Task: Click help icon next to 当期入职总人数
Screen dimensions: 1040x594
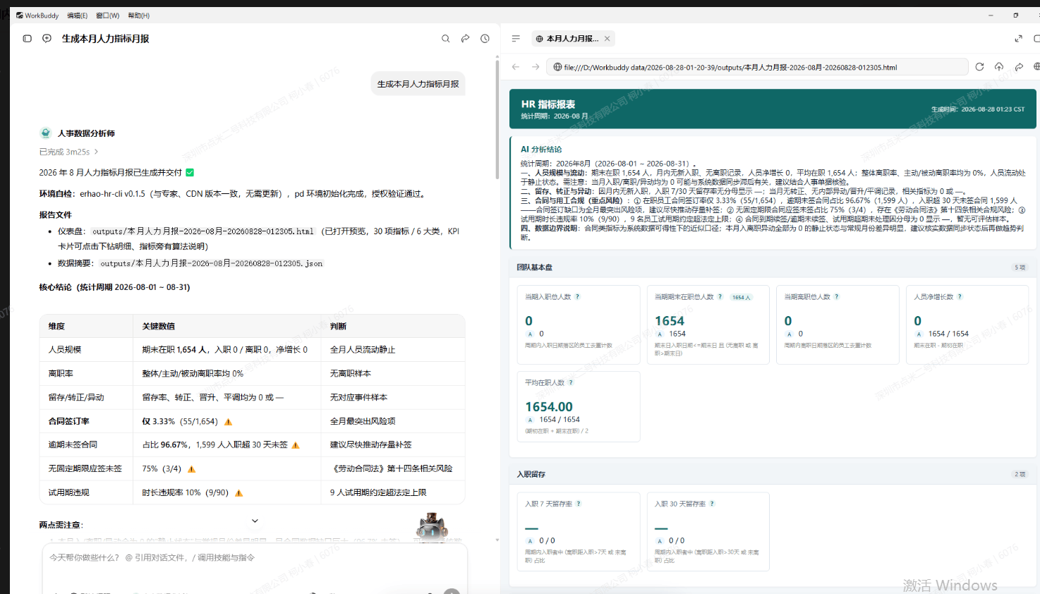Action: coord(577,297)
